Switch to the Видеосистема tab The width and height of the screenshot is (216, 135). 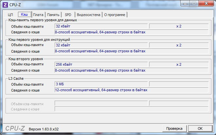point(88,15)
